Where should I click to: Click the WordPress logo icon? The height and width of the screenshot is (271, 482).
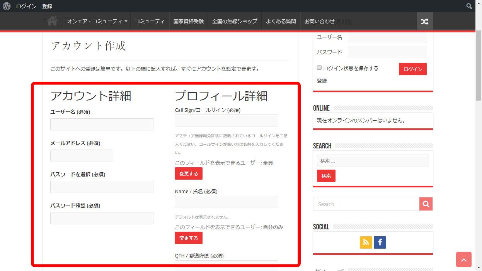(x=7, y=6)
